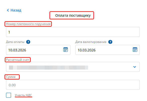Click the Дата оплаты label text
The width and height of the screenshot is (147, 101).
click(x=15, y=42)
